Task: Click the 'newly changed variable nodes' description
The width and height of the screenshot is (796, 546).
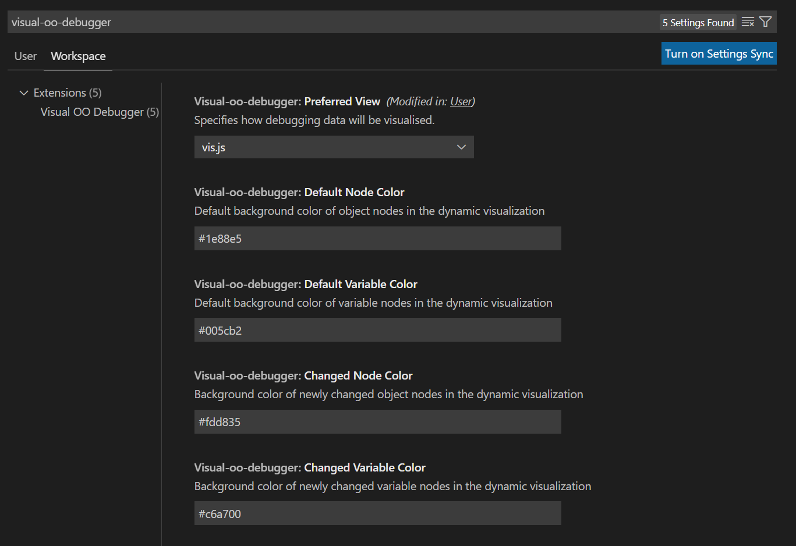Action: [393, 486]
